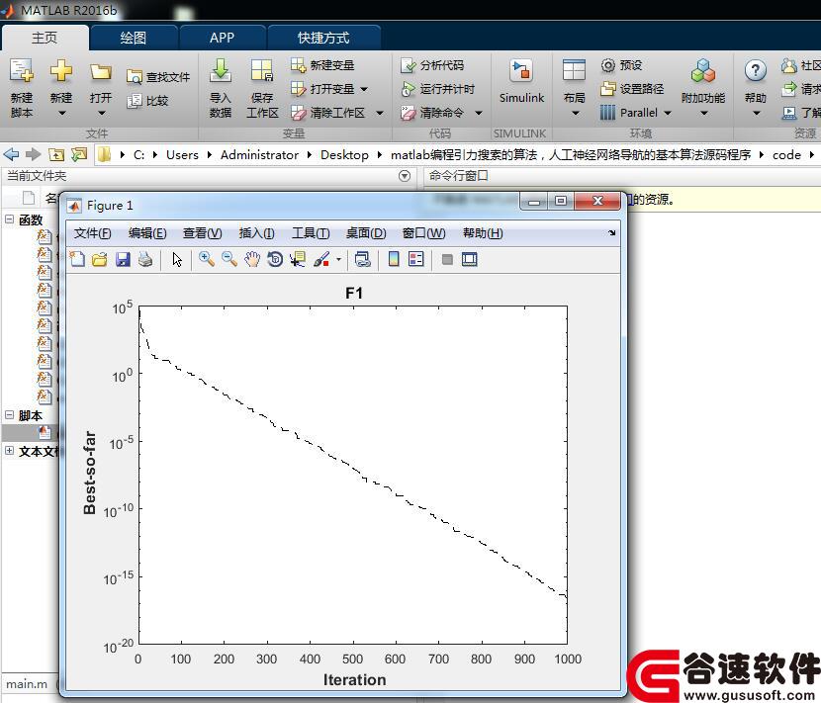Open Brush tool color dropdown arrow

click(x=338, y=259)
